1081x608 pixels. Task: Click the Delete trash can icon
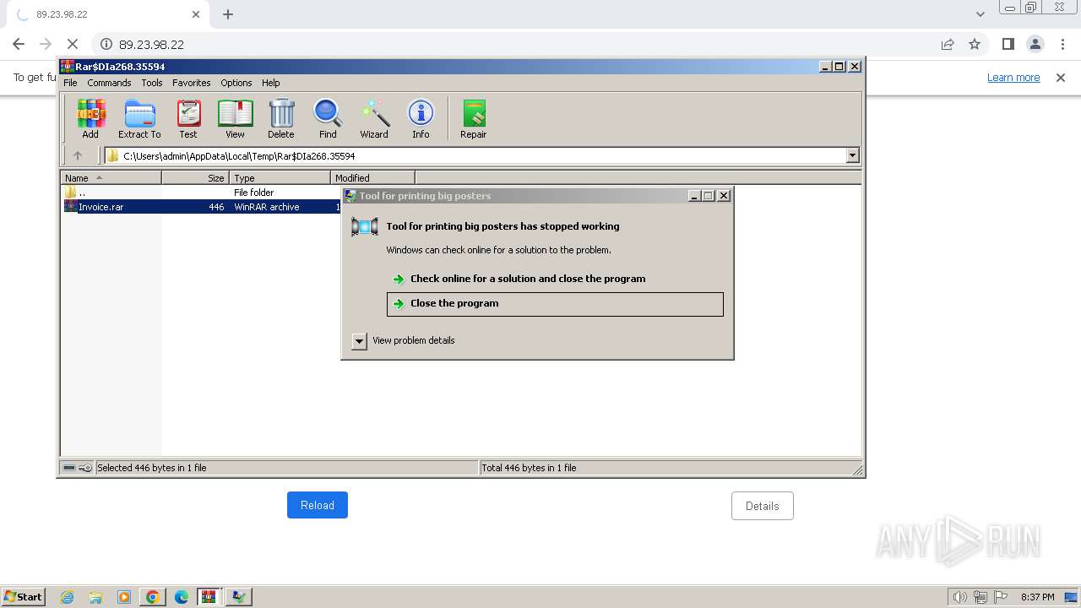(281, 118)
